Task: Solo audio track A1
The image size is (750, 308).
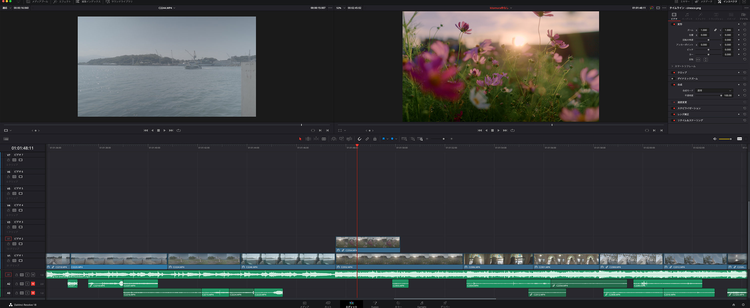Action: 27,275
